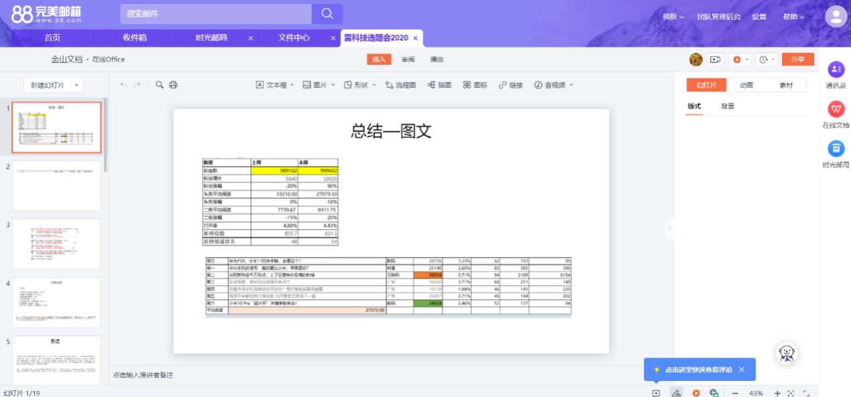Open 设置 settings link

click(x=759, y=17)
